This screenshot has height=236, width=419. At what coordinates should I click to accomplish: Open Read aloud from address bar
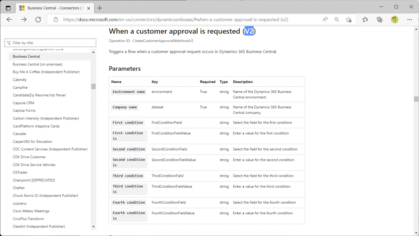click(325, 20)
